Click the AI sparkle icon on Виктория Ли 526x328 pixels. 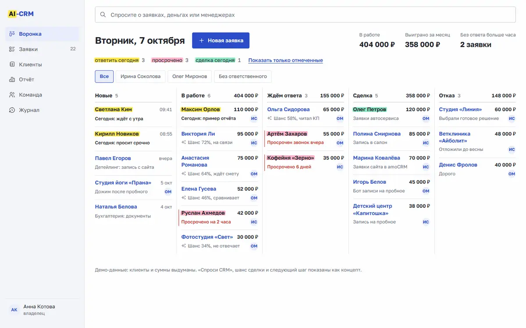tap(184, 143)
